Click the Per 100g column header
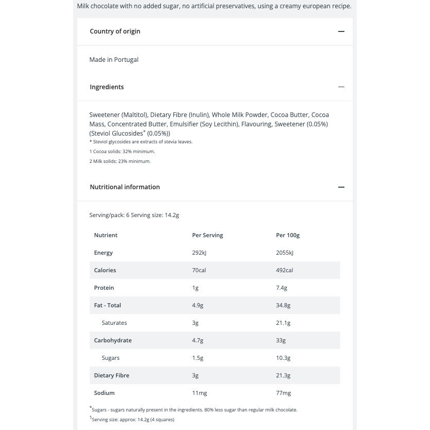This screenshot has width=430, height=430. point(288,235)
